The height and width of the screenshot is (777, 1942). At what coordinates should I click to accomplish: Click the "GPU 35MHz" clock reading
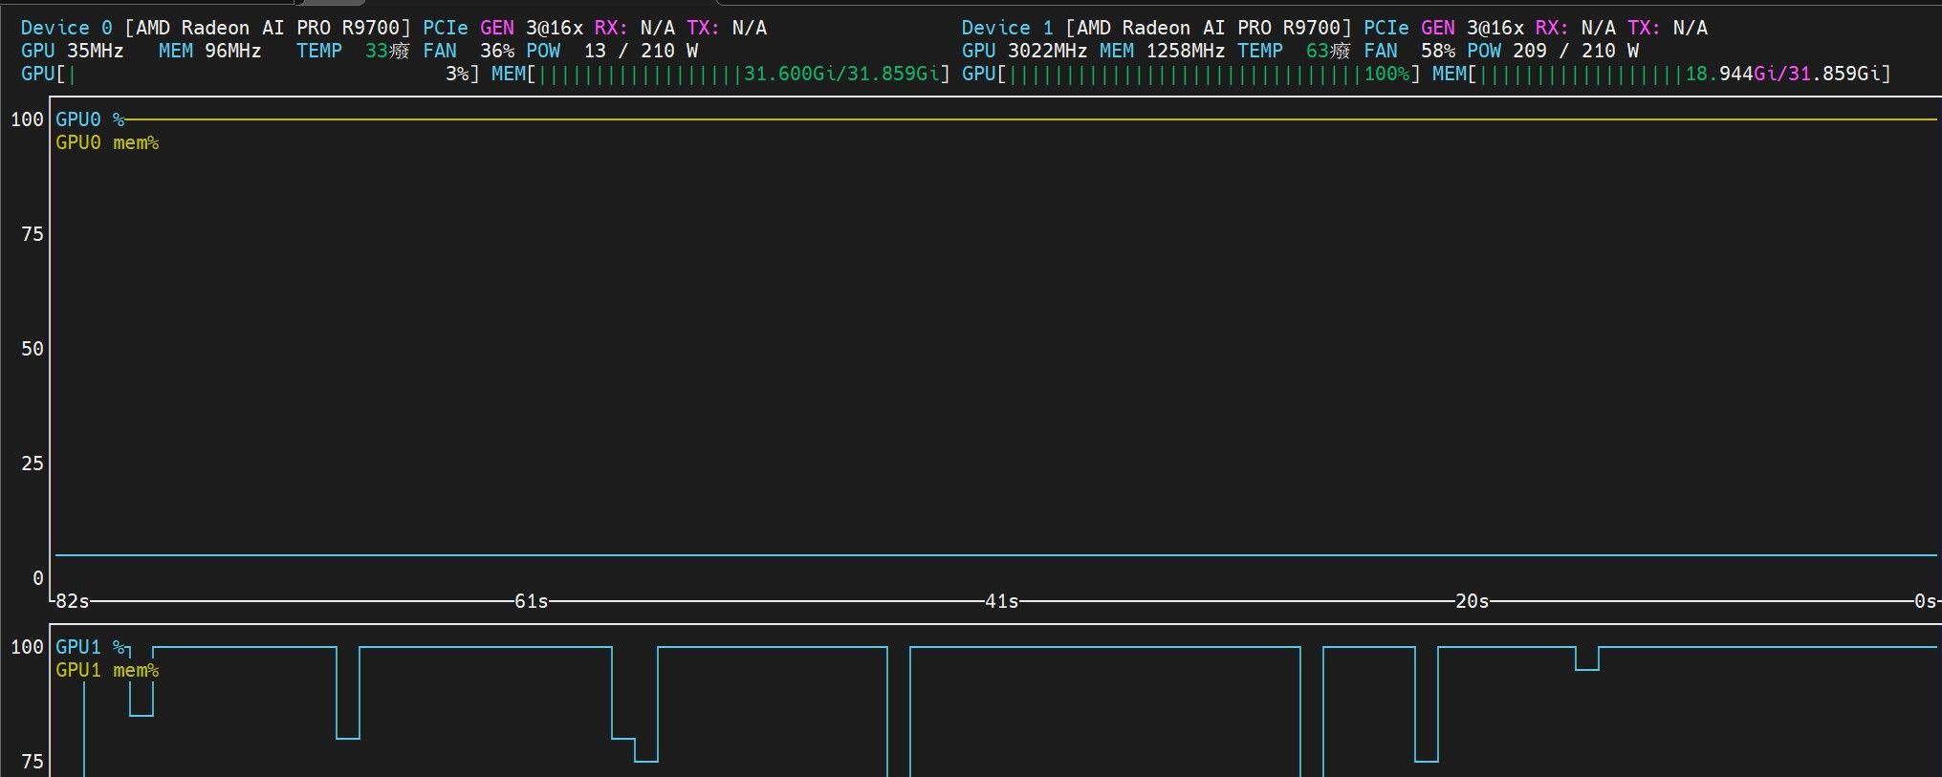pyautogui.click(x=73, y=51)
